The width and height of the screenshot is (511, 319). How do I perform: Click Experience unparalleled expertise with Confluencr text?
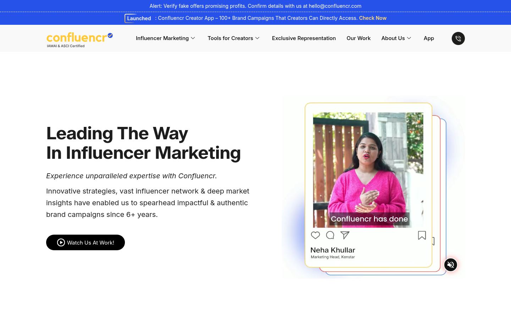[131, 176]
